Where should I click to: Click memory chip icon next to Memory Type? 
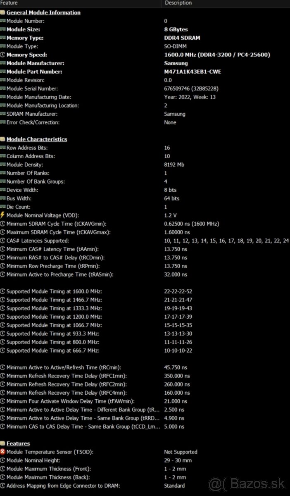point(3,38)
